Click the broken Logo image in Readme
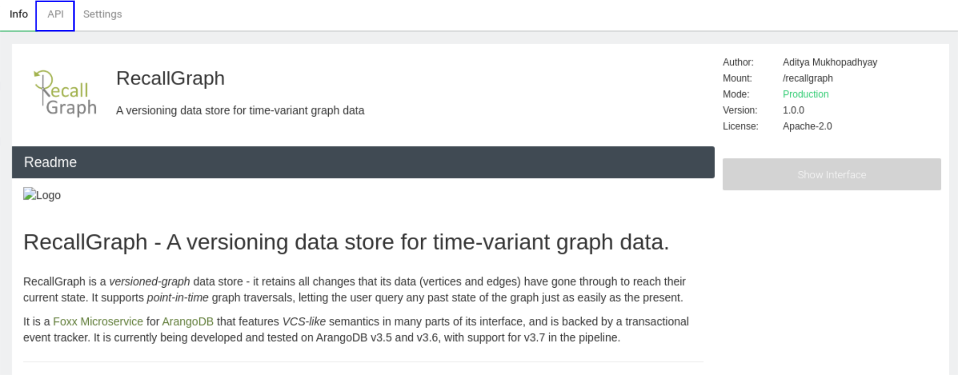Screen dimensions: 958x375 (x=42, y=195)
